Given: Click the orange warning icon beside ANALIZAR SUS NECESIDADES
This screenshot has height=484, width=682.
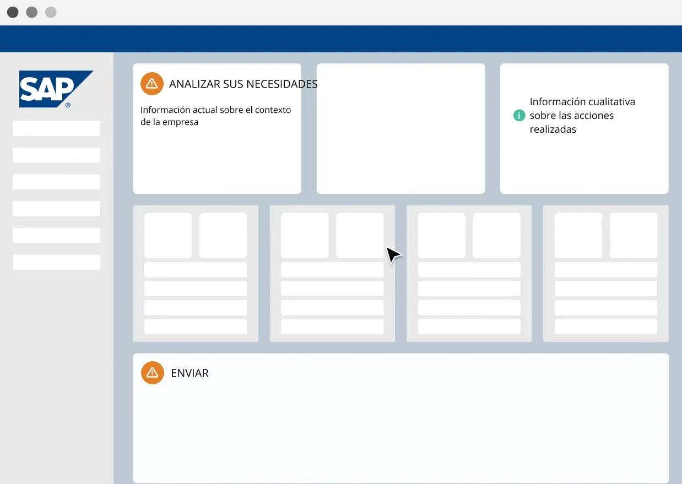Looking at the screenshot, I should tap(152, 84).
